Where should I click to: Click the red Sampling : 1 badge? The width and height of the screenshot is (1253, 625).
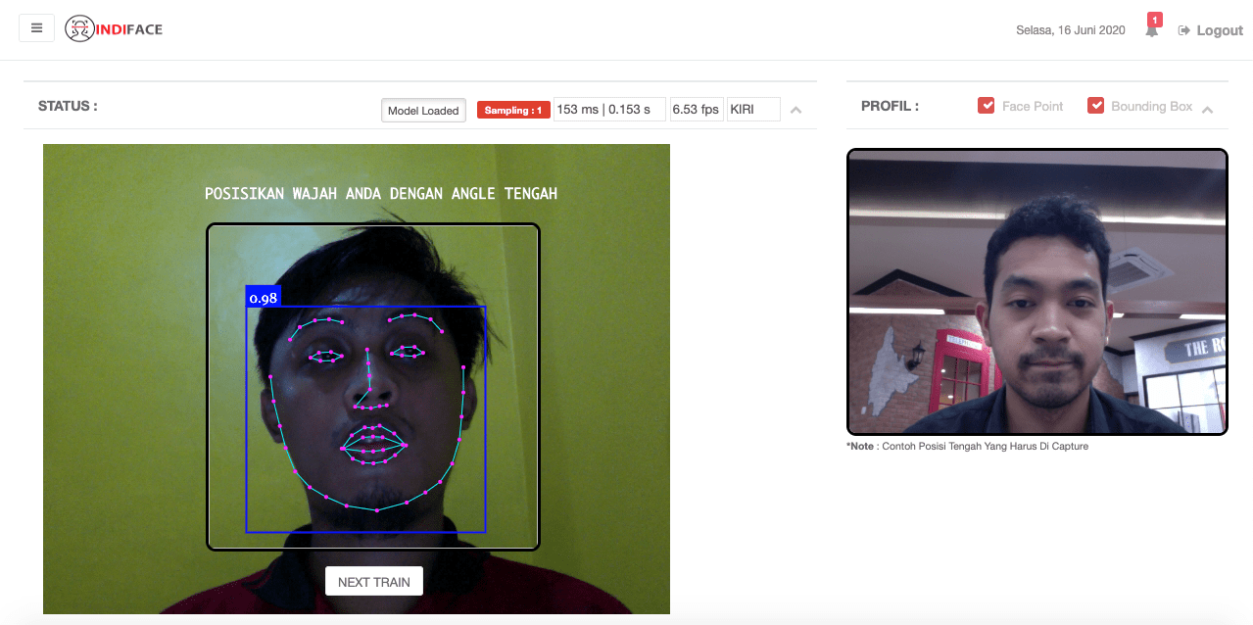pyautogui.click(x=513, y=110)
